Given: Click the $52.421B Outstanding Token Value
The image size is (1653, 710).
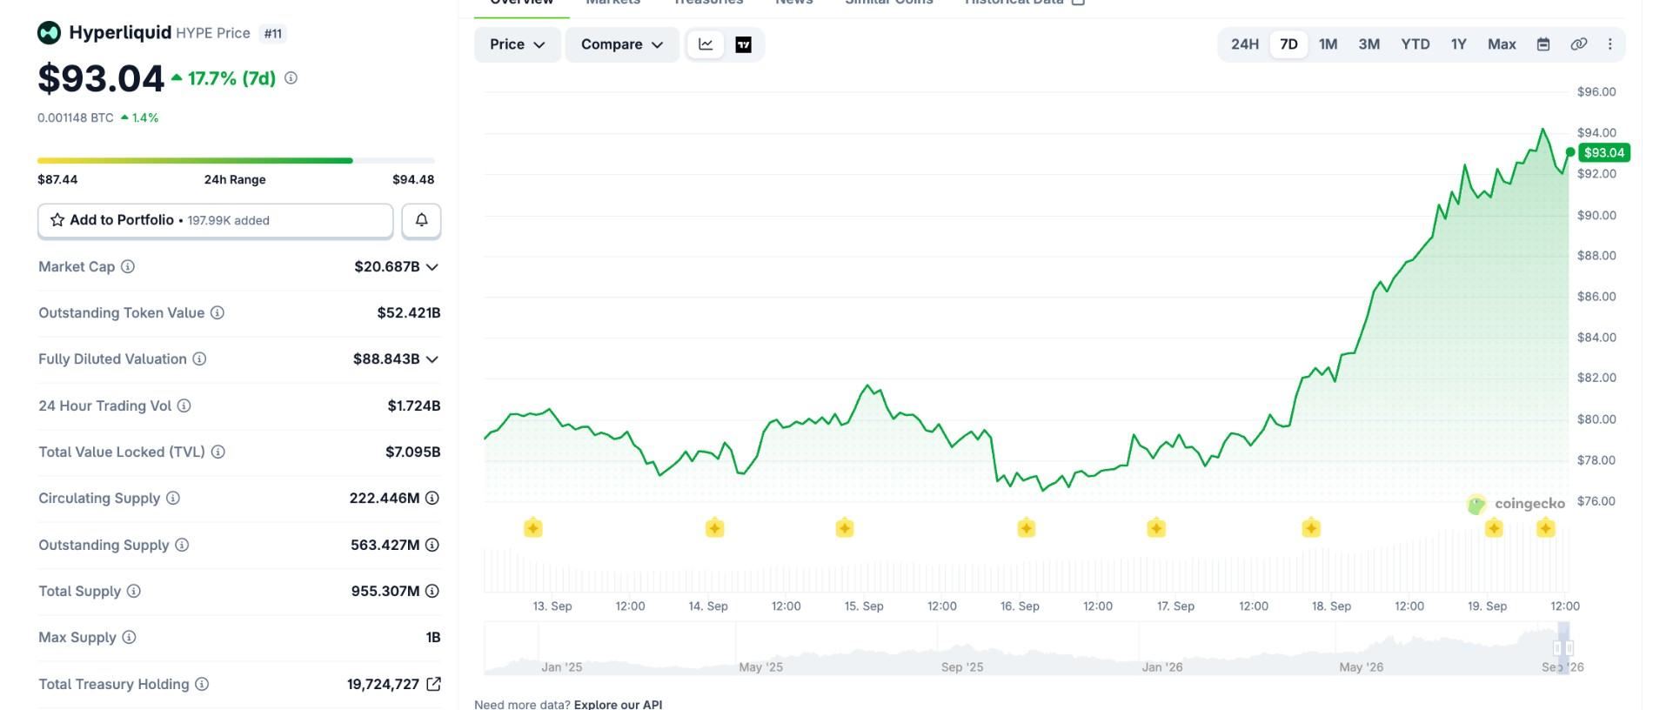Looking at the screenshot, I should 409,312.
